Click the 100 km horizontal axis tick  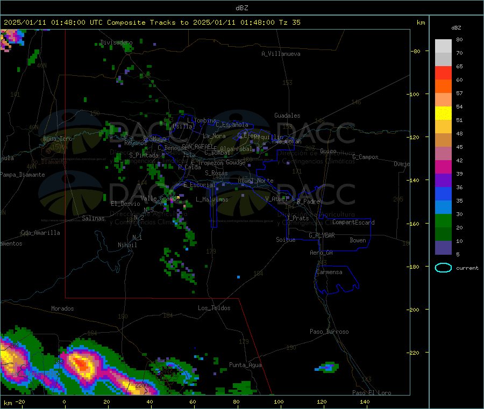279,401
